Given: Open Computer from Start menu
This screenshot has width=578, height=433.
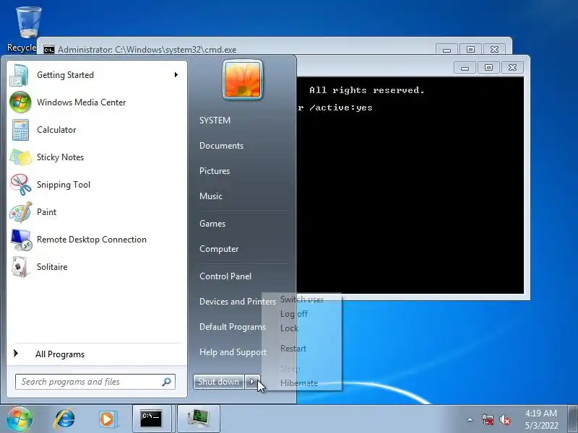Looking at the screenshot, I should (219, 249).
